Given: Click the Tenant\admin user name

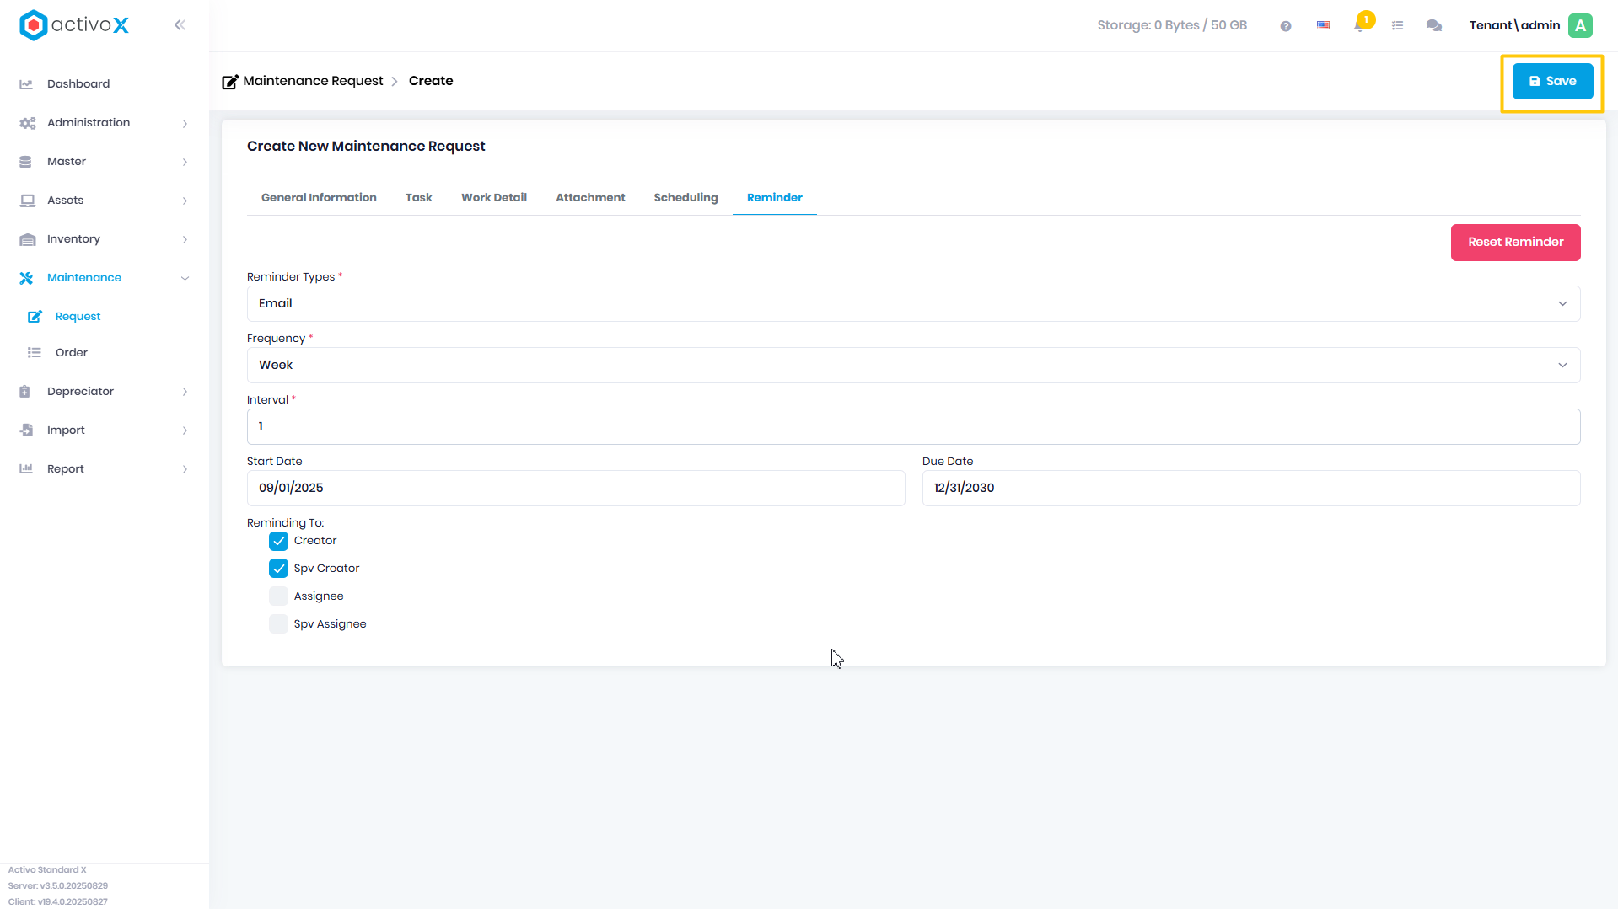Looking at the screenshot, I should coord(1514,26).
